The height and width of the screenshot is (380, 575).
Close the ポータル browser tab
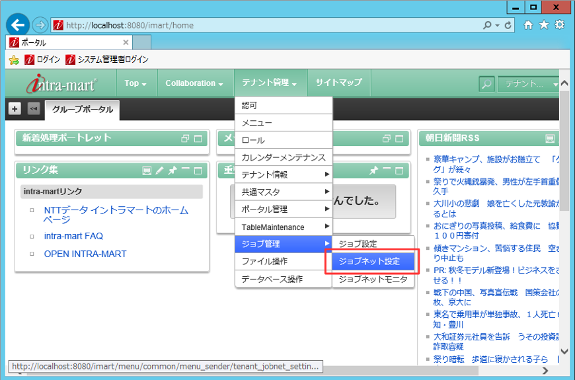pos(126,42)
